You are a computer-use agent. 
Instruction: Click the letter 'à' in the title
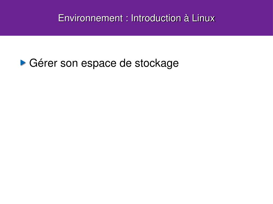[186, 18]
